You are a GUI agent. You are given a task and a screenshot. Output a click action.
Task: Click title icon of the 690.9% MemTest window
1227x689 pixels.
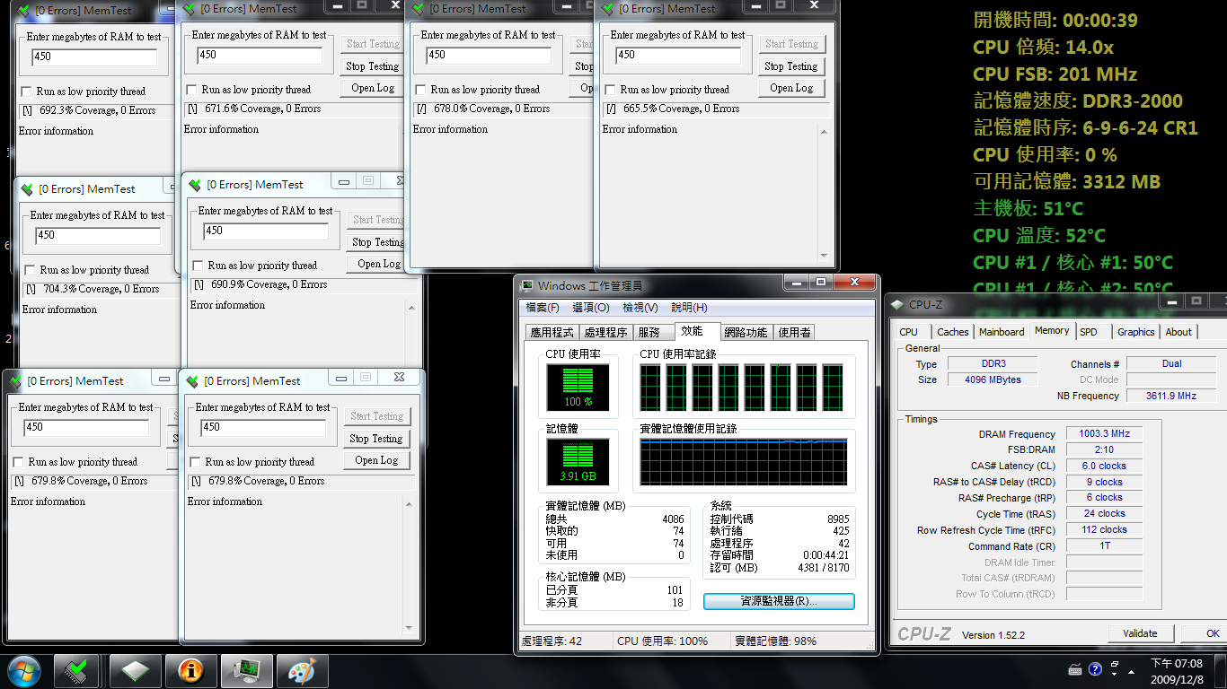point(196,185)
